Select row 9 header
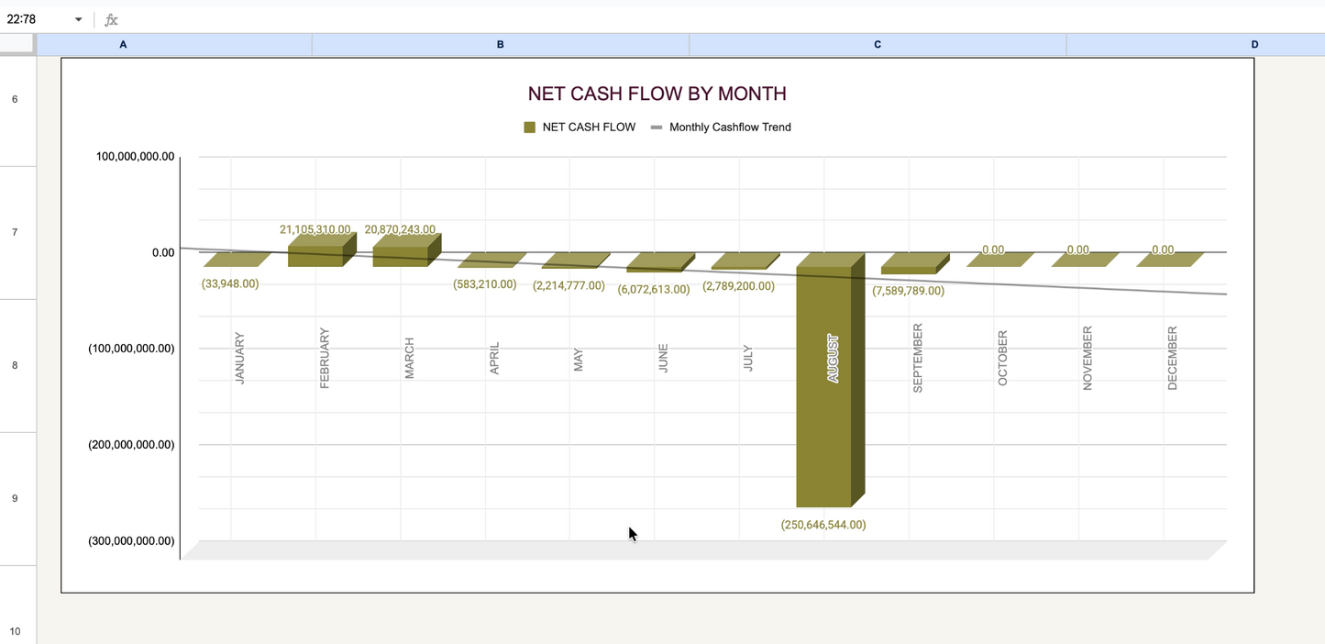Viewport: 1325px width, 644px height. [x=17, y=498]
